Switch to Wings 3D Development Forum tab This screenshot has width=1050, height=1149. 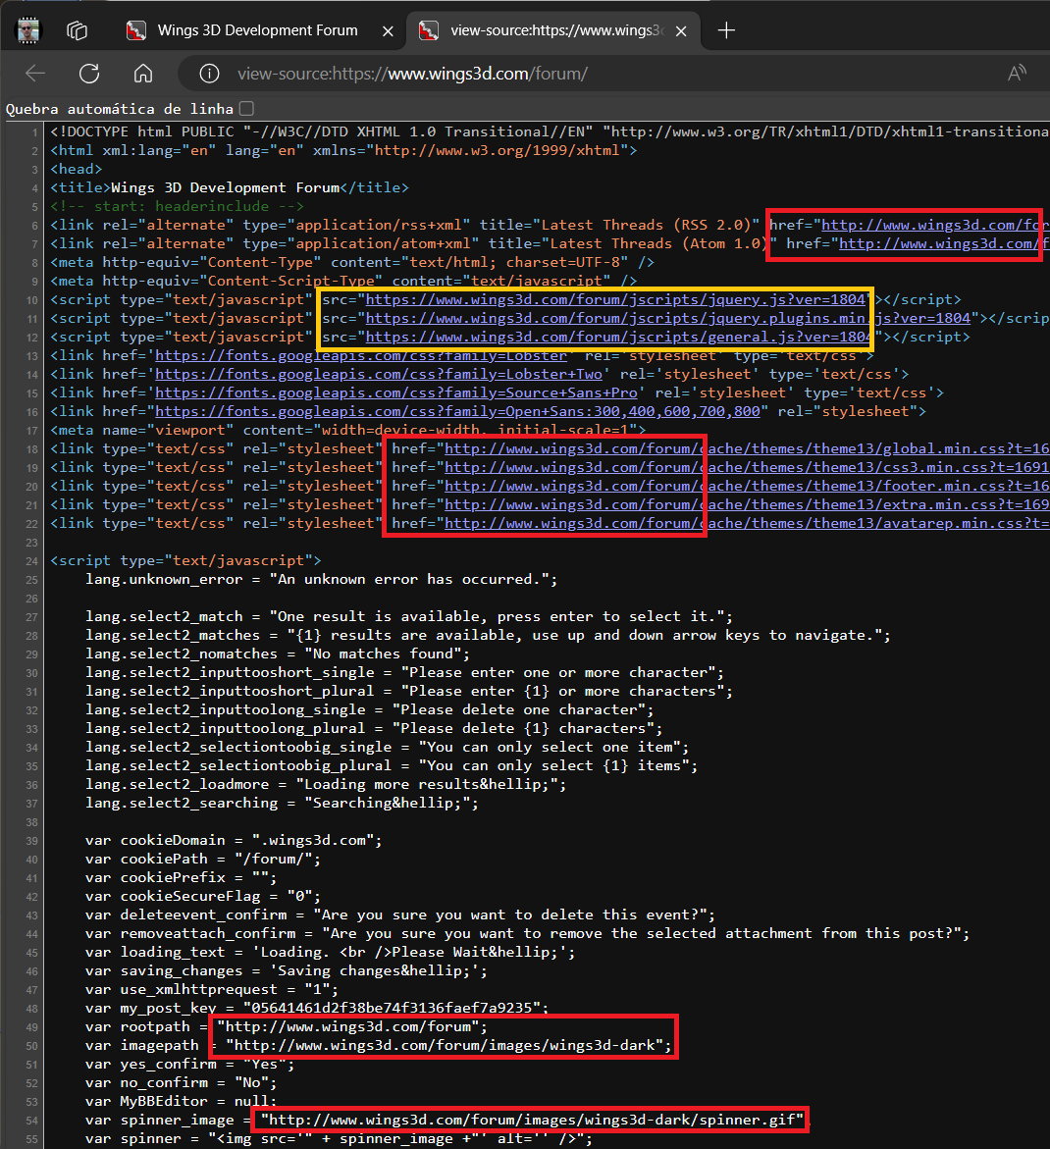[260, 30]
